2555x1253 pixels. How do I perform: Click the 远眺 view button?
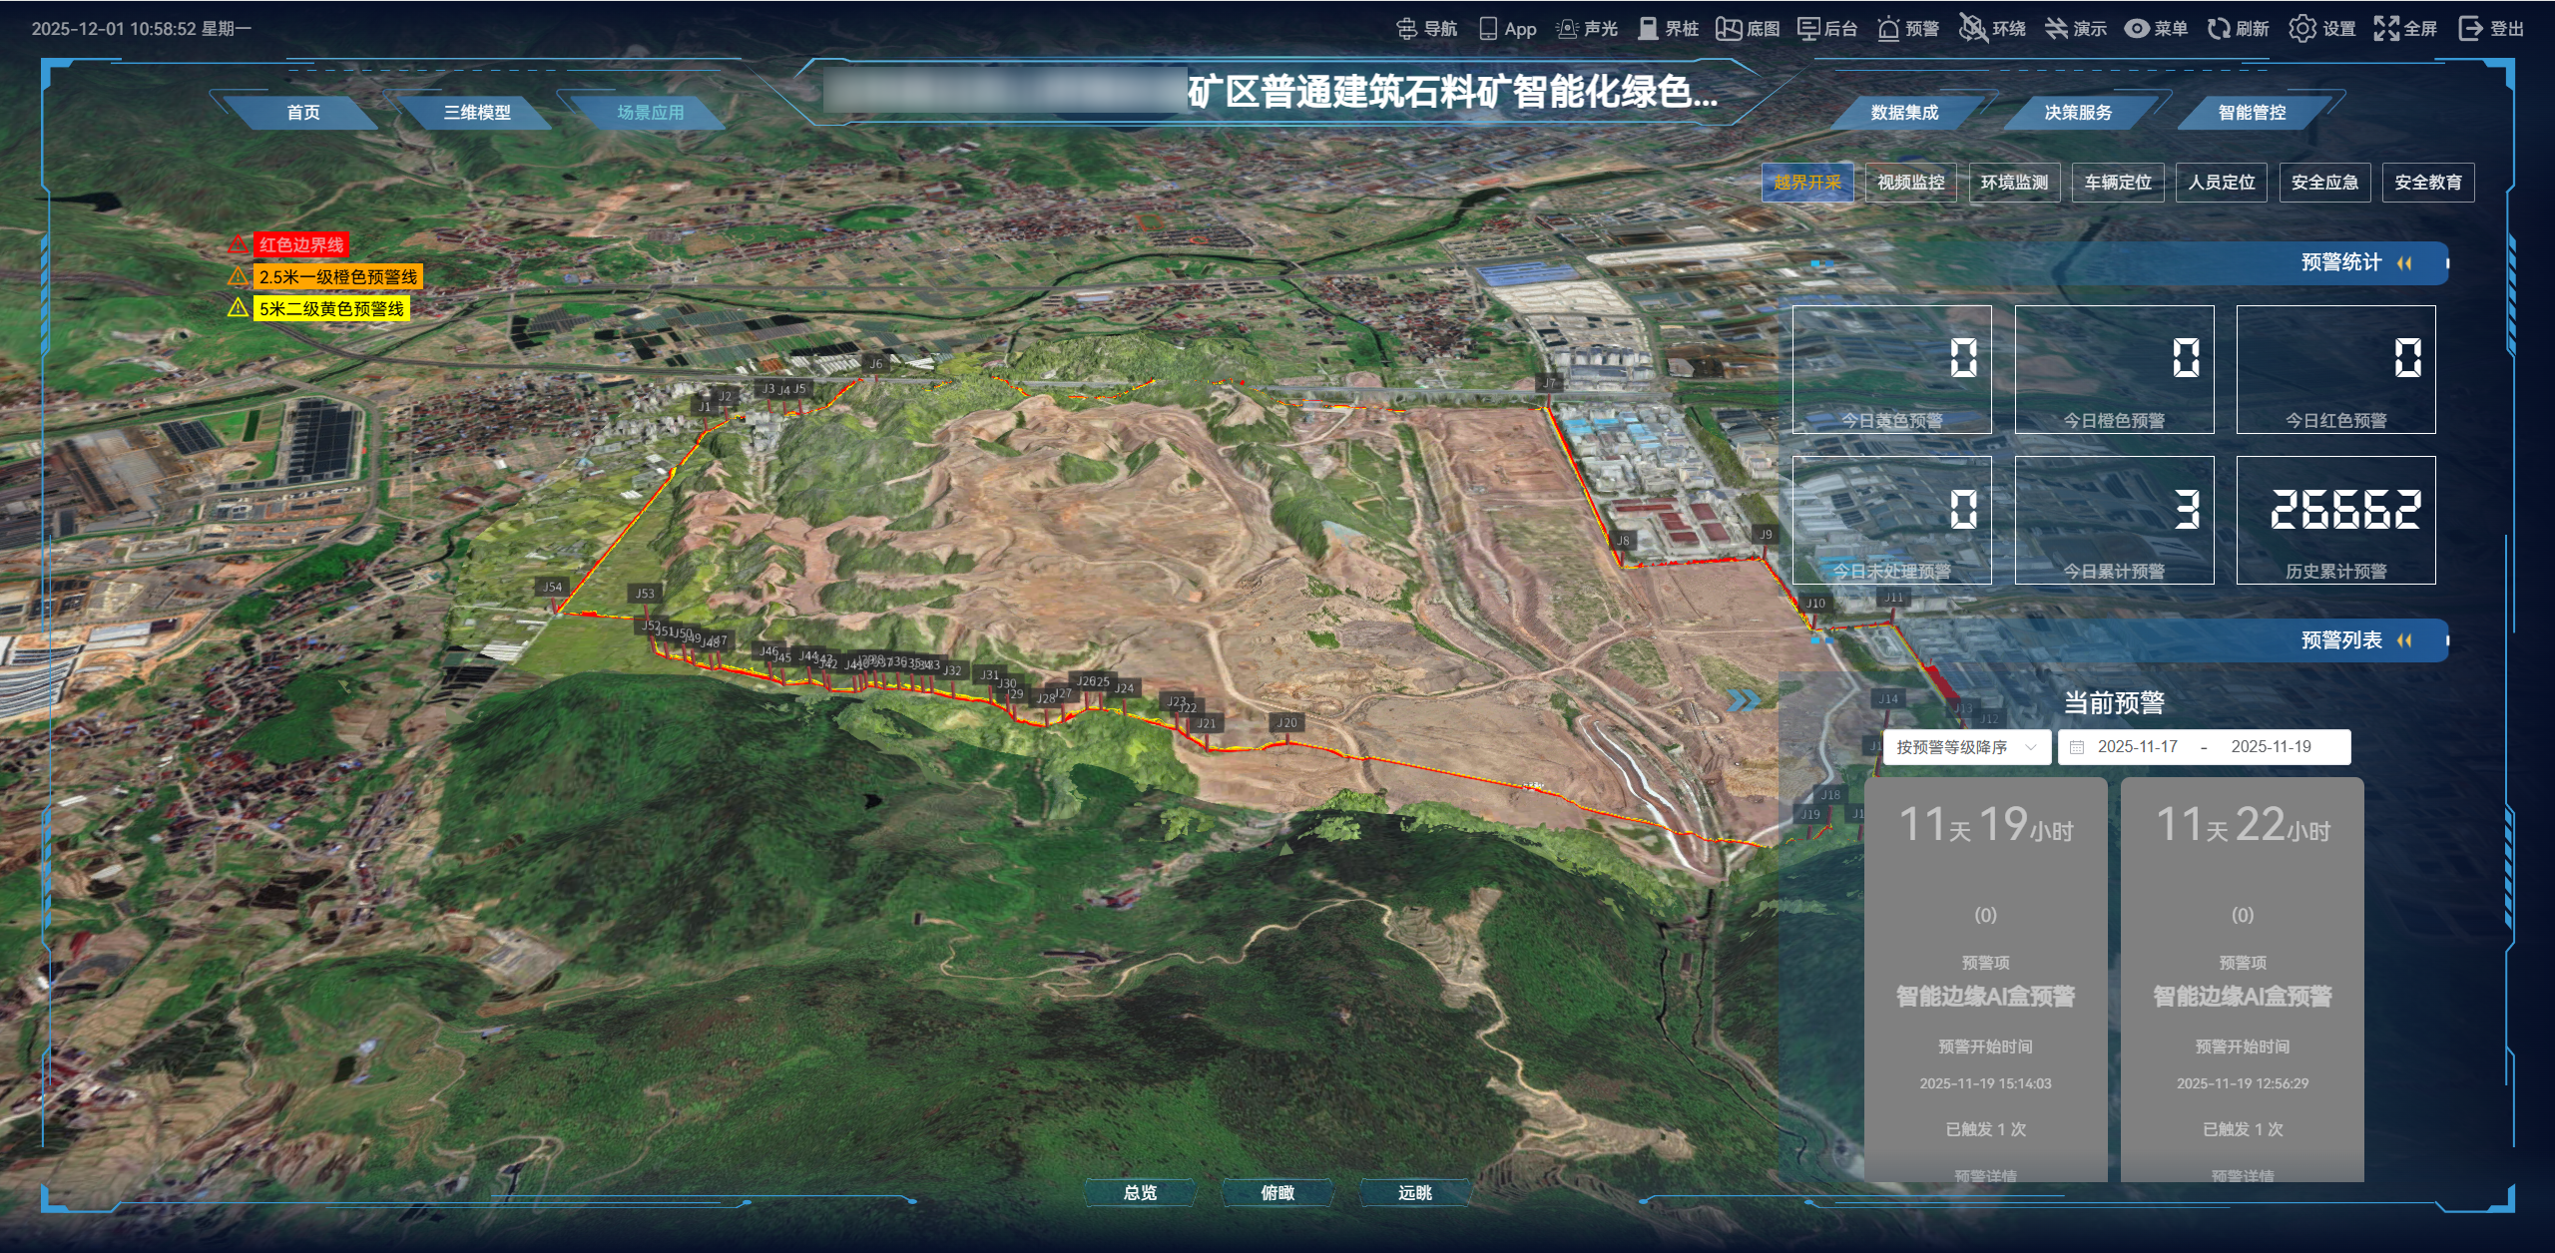pyautogui.click(x=1414, y=1192)
